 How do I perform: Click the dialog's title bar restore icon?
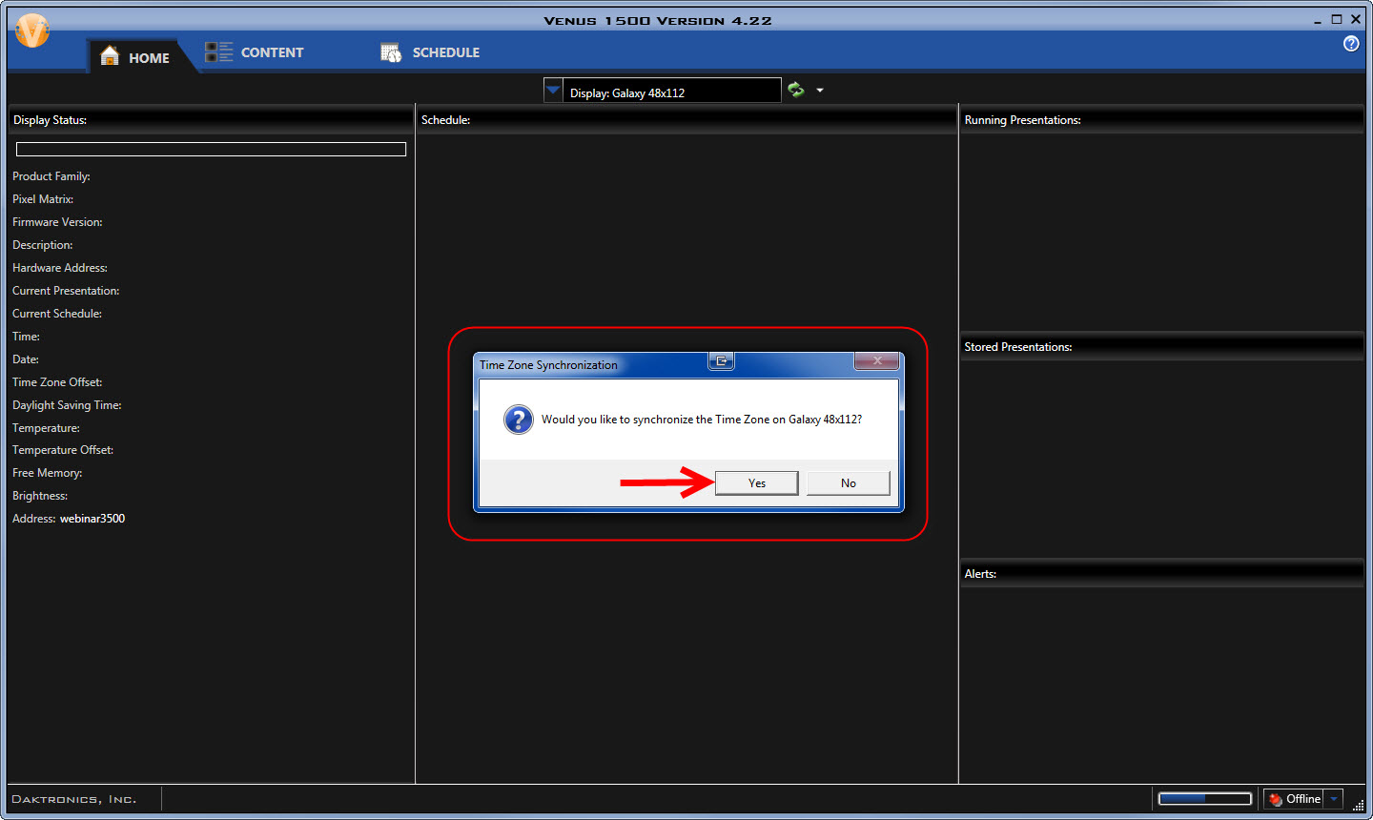coord(722,360)
